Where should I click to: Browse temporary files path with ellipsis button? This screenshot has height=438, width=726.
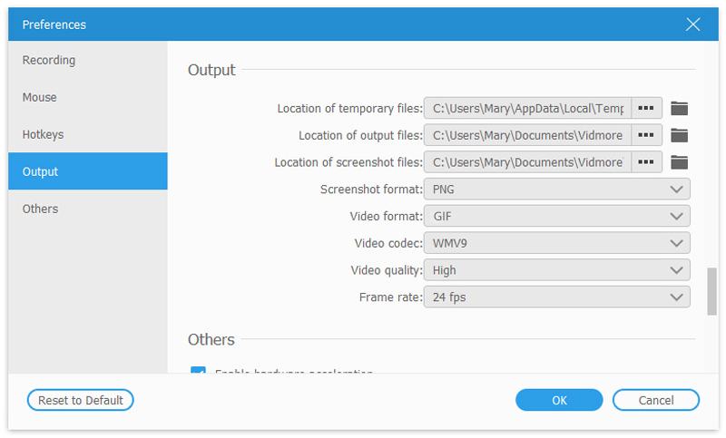(x=646, y=109)
